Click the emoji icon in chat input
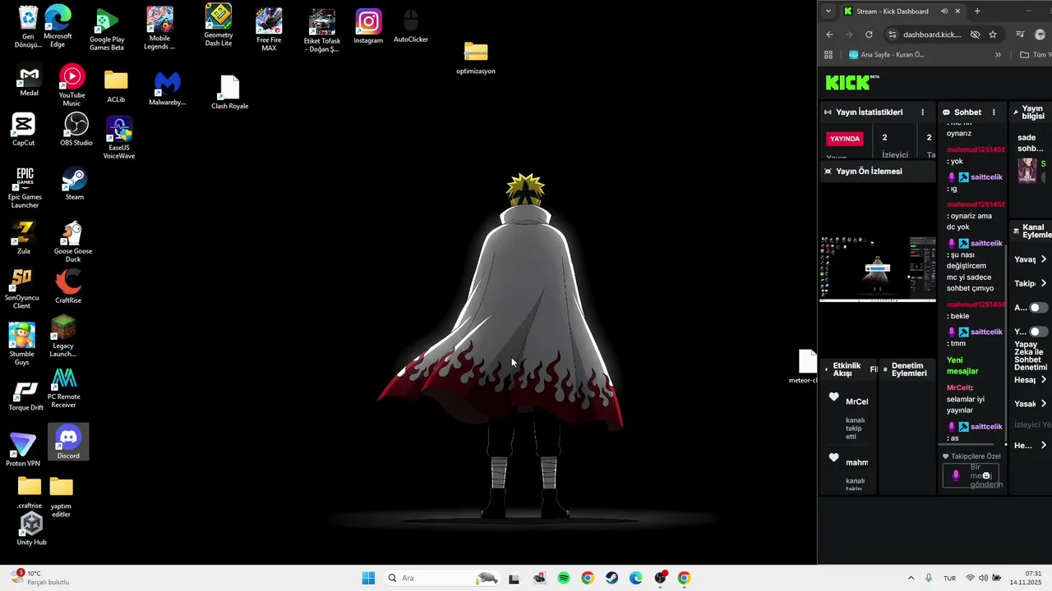 tap(986, 476)
